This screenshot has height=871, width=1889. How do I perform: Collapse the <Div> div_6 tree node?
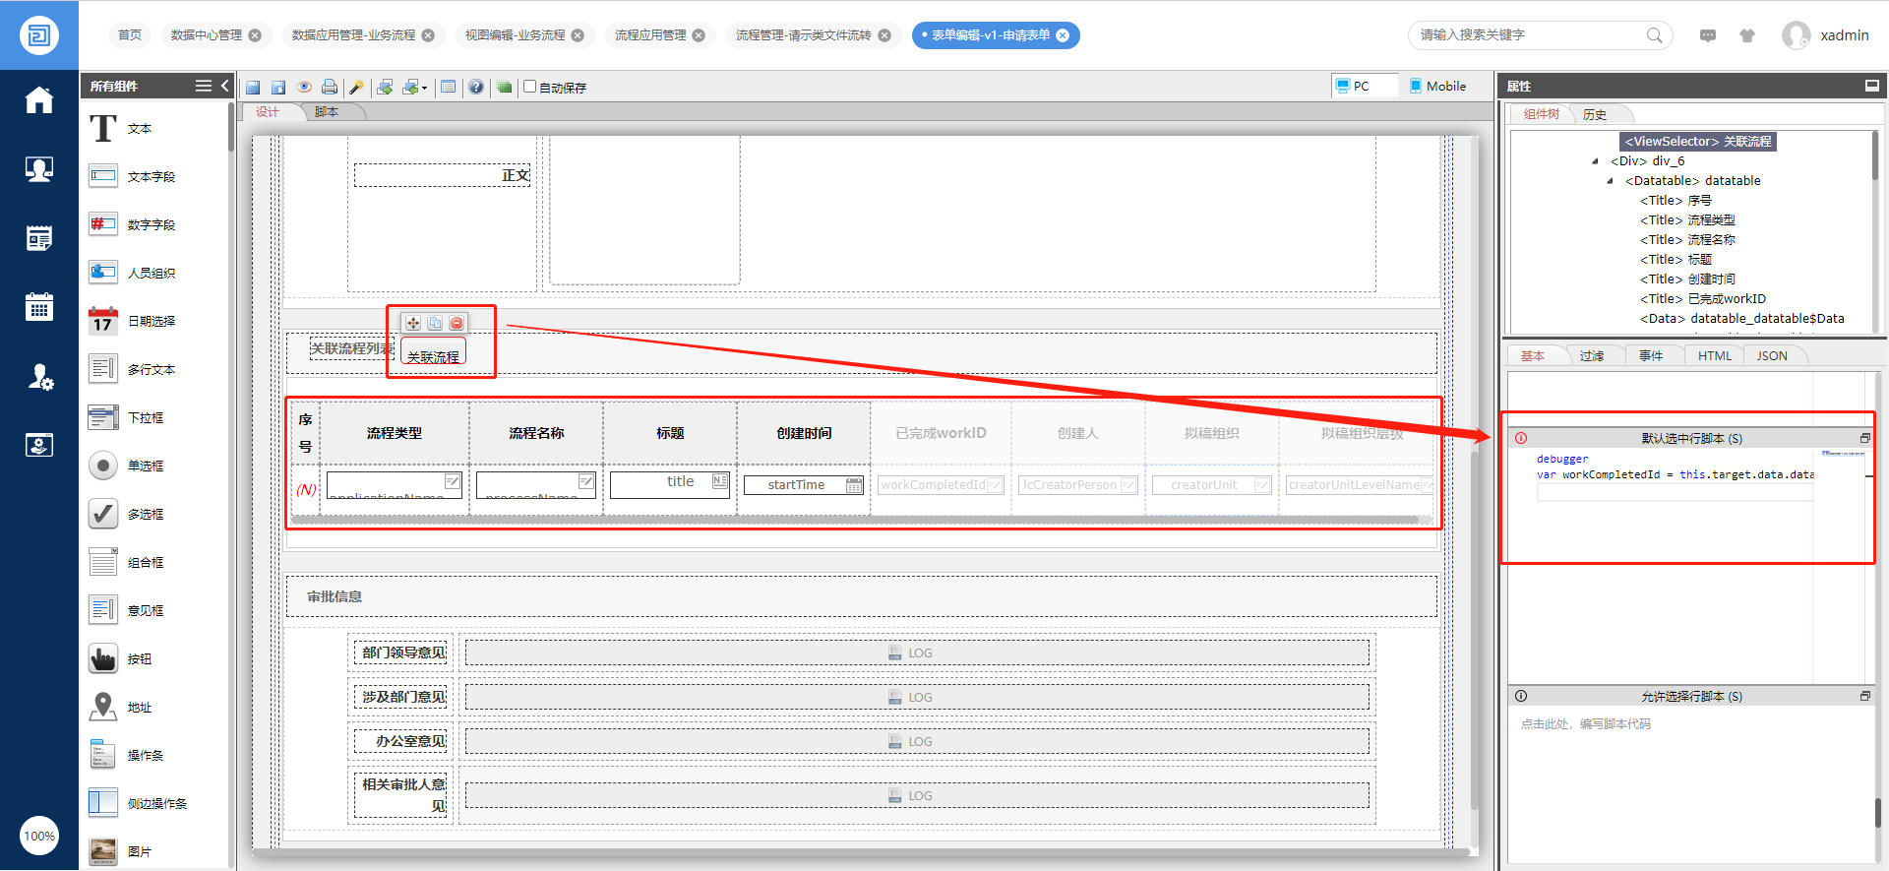[1595, 161]
